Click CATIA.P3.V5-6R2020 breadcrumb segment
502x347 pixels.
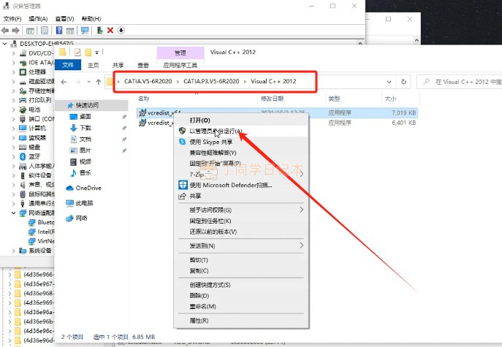(211, 81)
